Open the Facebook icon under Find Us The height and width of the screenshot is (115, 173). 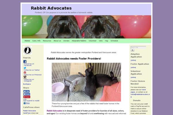pos(25,62)
